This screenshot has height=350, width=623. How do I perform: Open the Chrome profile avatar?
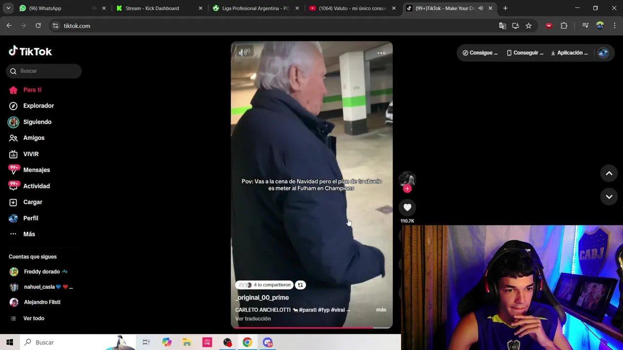click(600, 26)
